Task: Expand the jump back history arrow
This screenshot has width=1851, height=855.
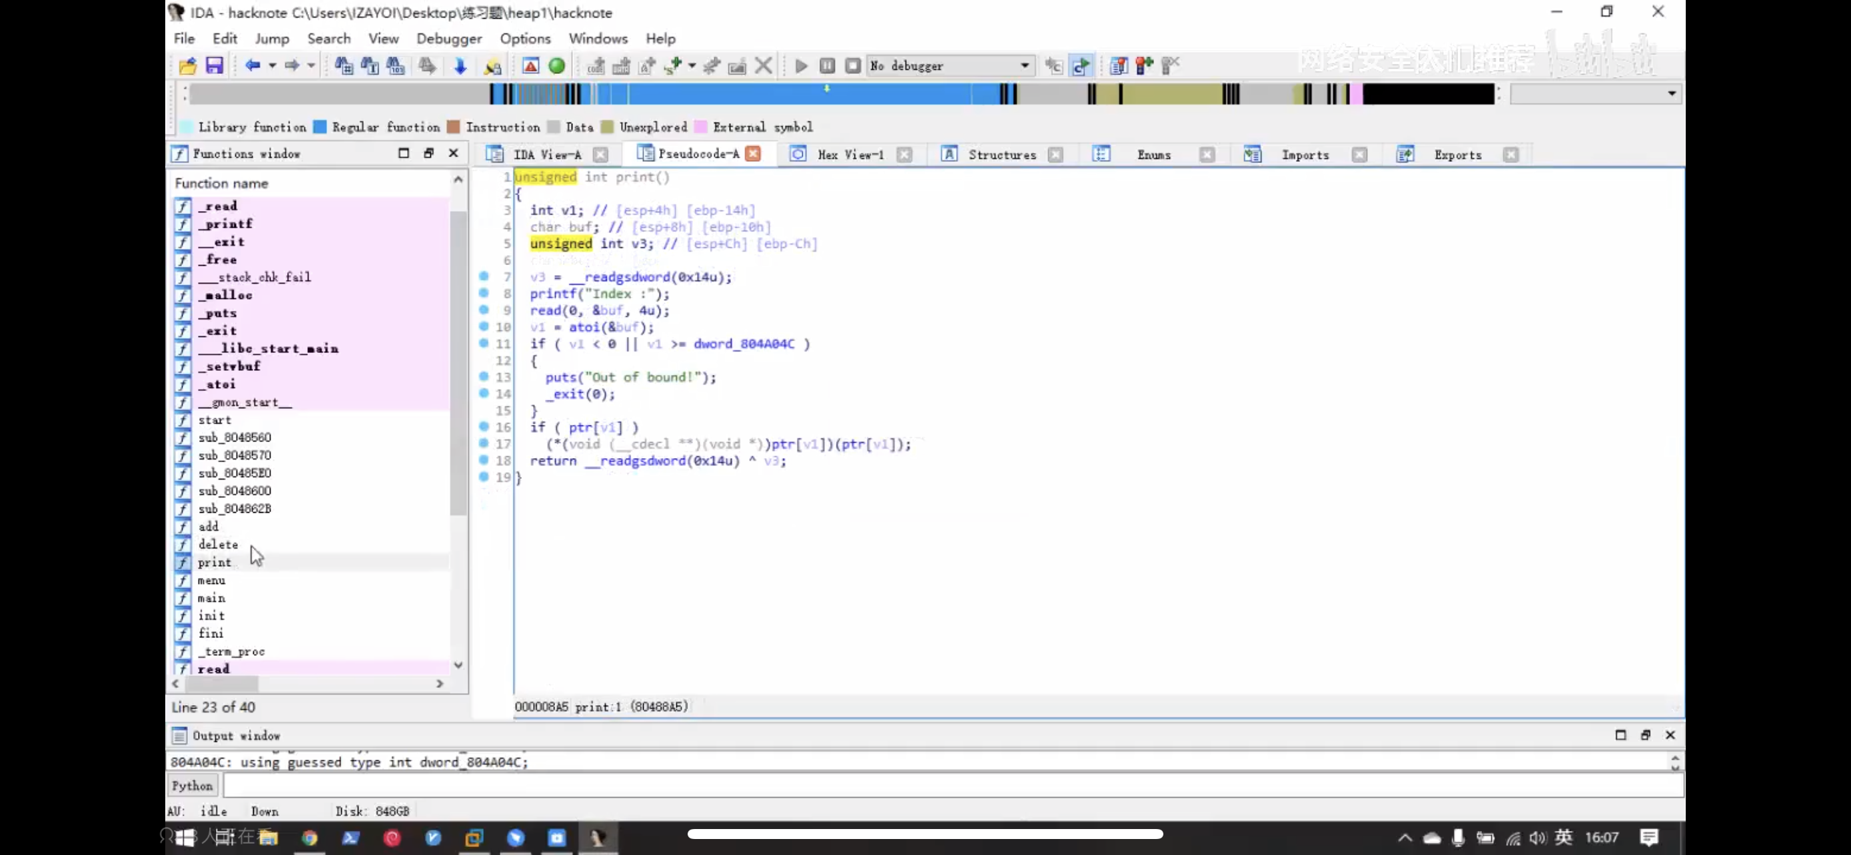Action: pyautogui.click(x=273, y=66)
